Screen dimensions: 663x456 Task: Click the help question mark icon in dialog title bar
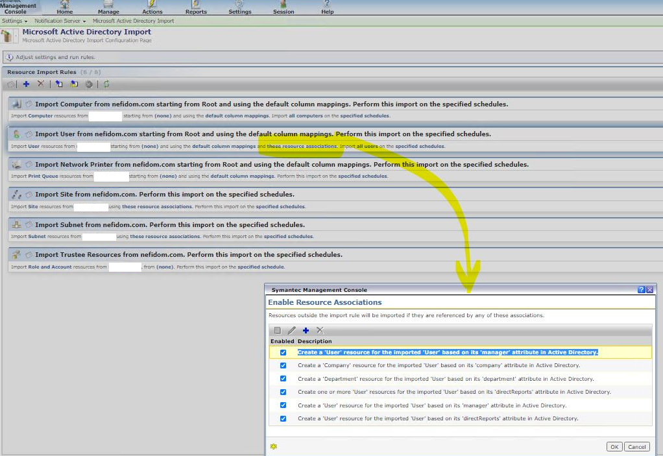(x=641, y=290)
